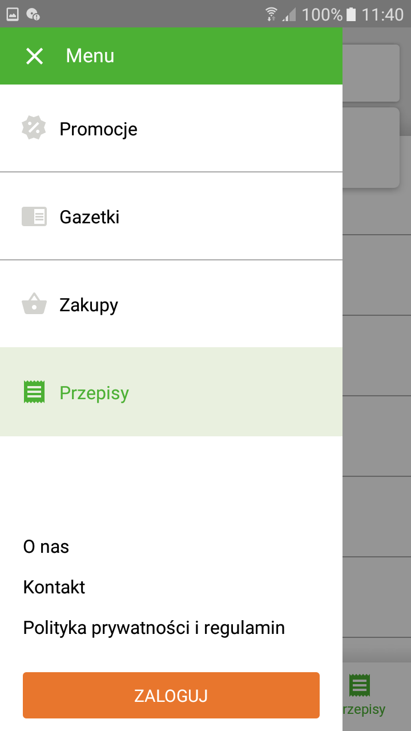This screenshot has height=731, width=411.
Task: Tap the picture notification icon in the status bar
Action: point(13,14)
